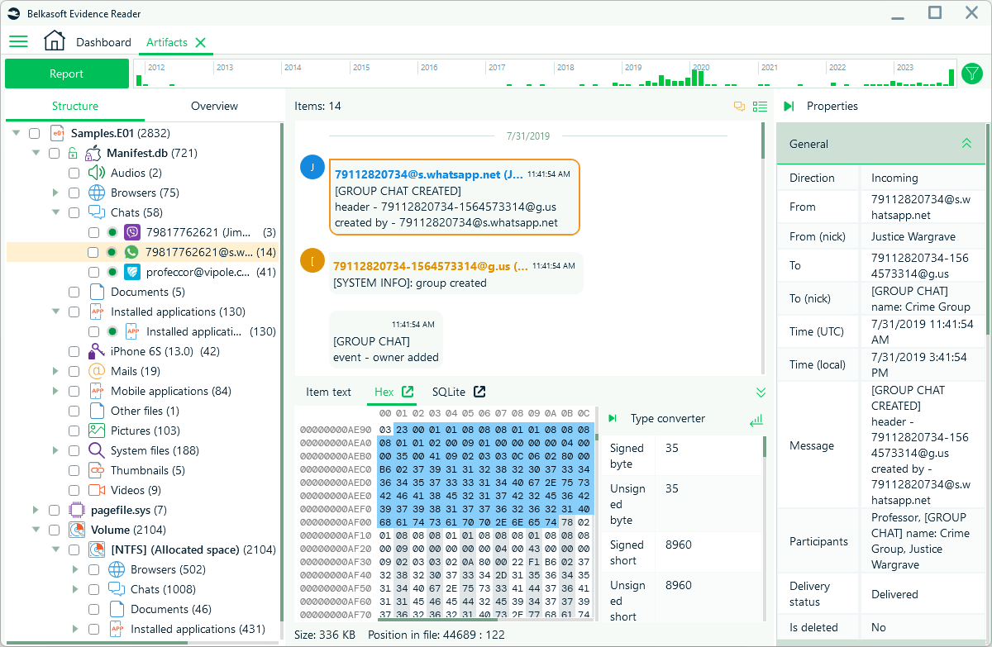Viewport: 992px width, 647px height.
Task: Tick the Audios (2) checkbox
Action: coord(74,173)
